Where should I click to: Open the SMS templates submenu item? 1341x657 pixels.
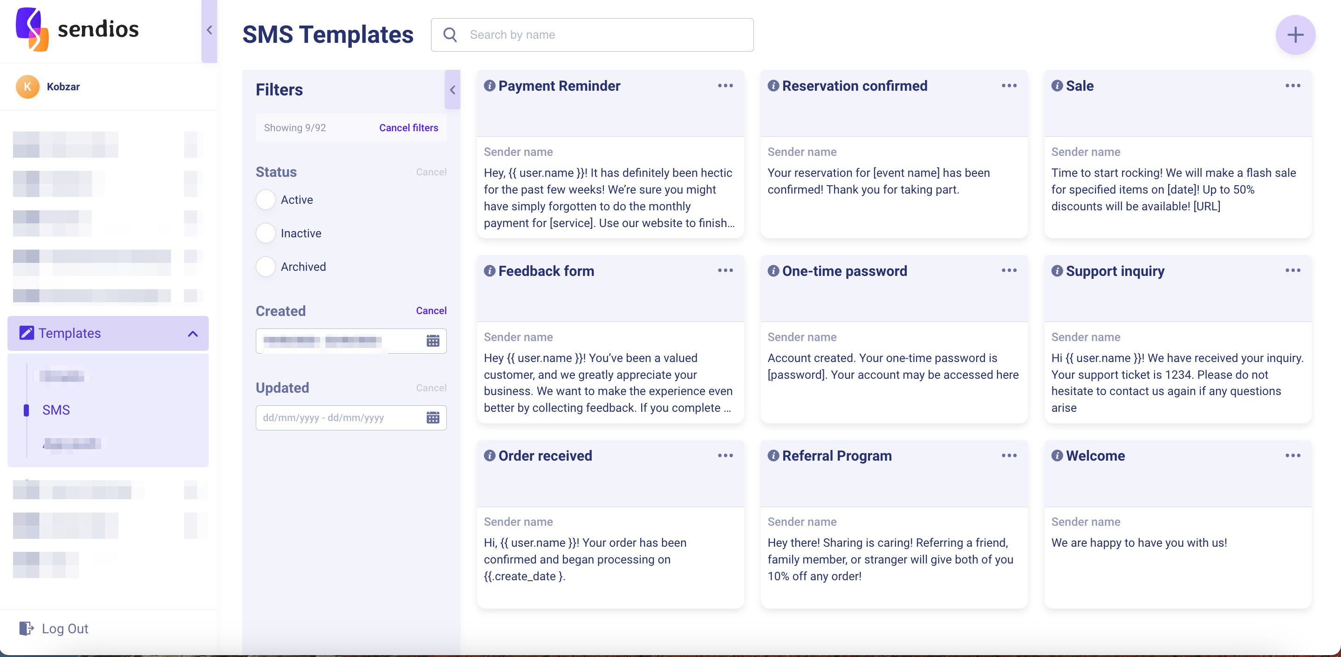click(56, 410)
